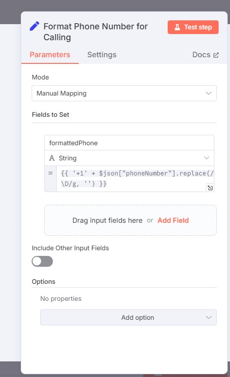Toggle Include Other Input Fields switch
Viewport: 230px width, 377px height.
42,262
